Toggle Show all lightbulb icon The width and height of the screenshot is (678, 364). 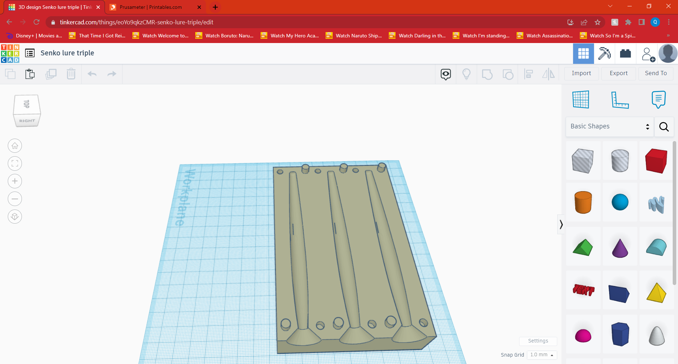(466, 74)
